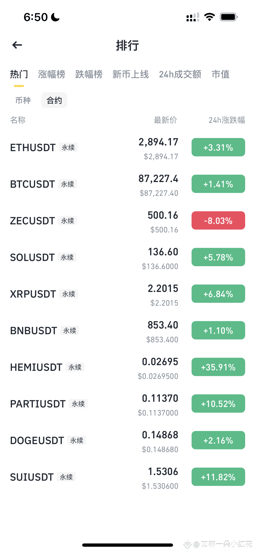Sort by the 24h涨跌幅 column header

coord(227,120)
